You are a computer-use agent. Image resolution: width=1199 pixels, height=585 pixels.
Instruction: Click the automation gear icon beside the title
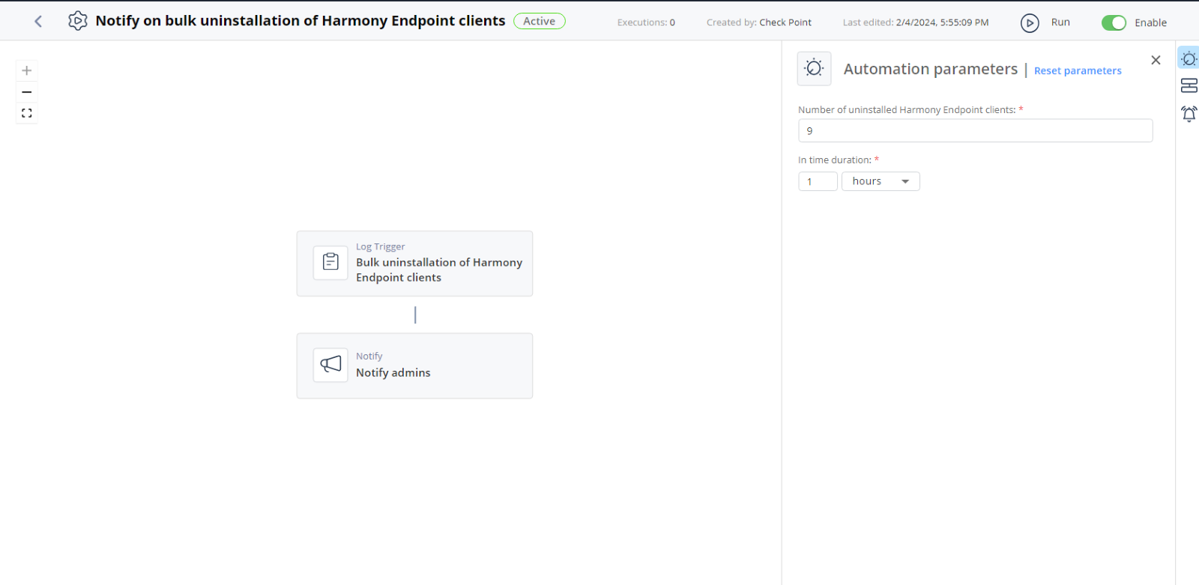[x=78, y=21]
